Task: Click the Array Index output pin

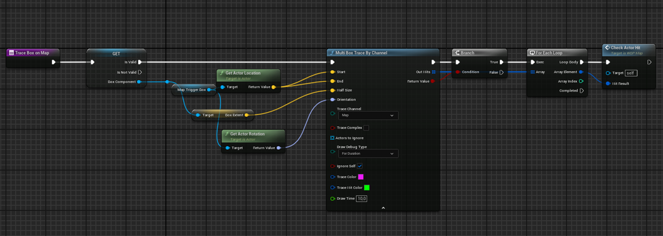Action: pos(581,81)
